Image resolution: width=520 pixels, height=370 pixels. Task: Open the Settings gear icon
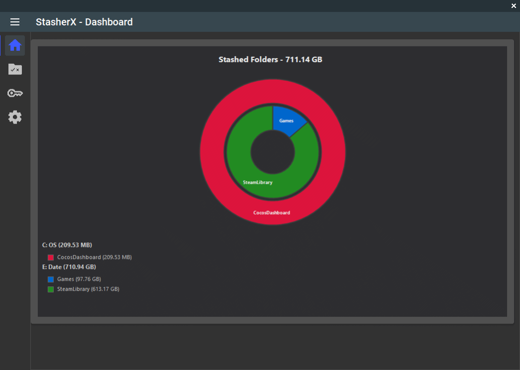tap(15, 117)
